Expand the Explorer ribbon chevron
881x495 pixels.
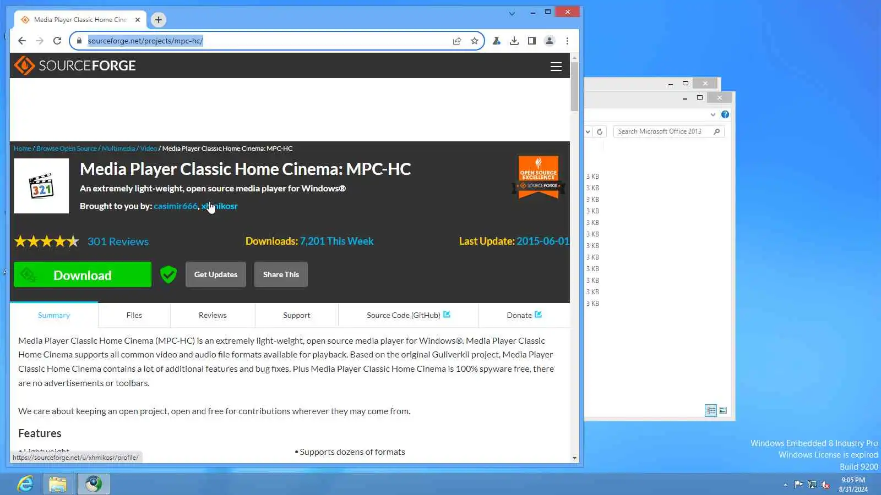point(713,114)
